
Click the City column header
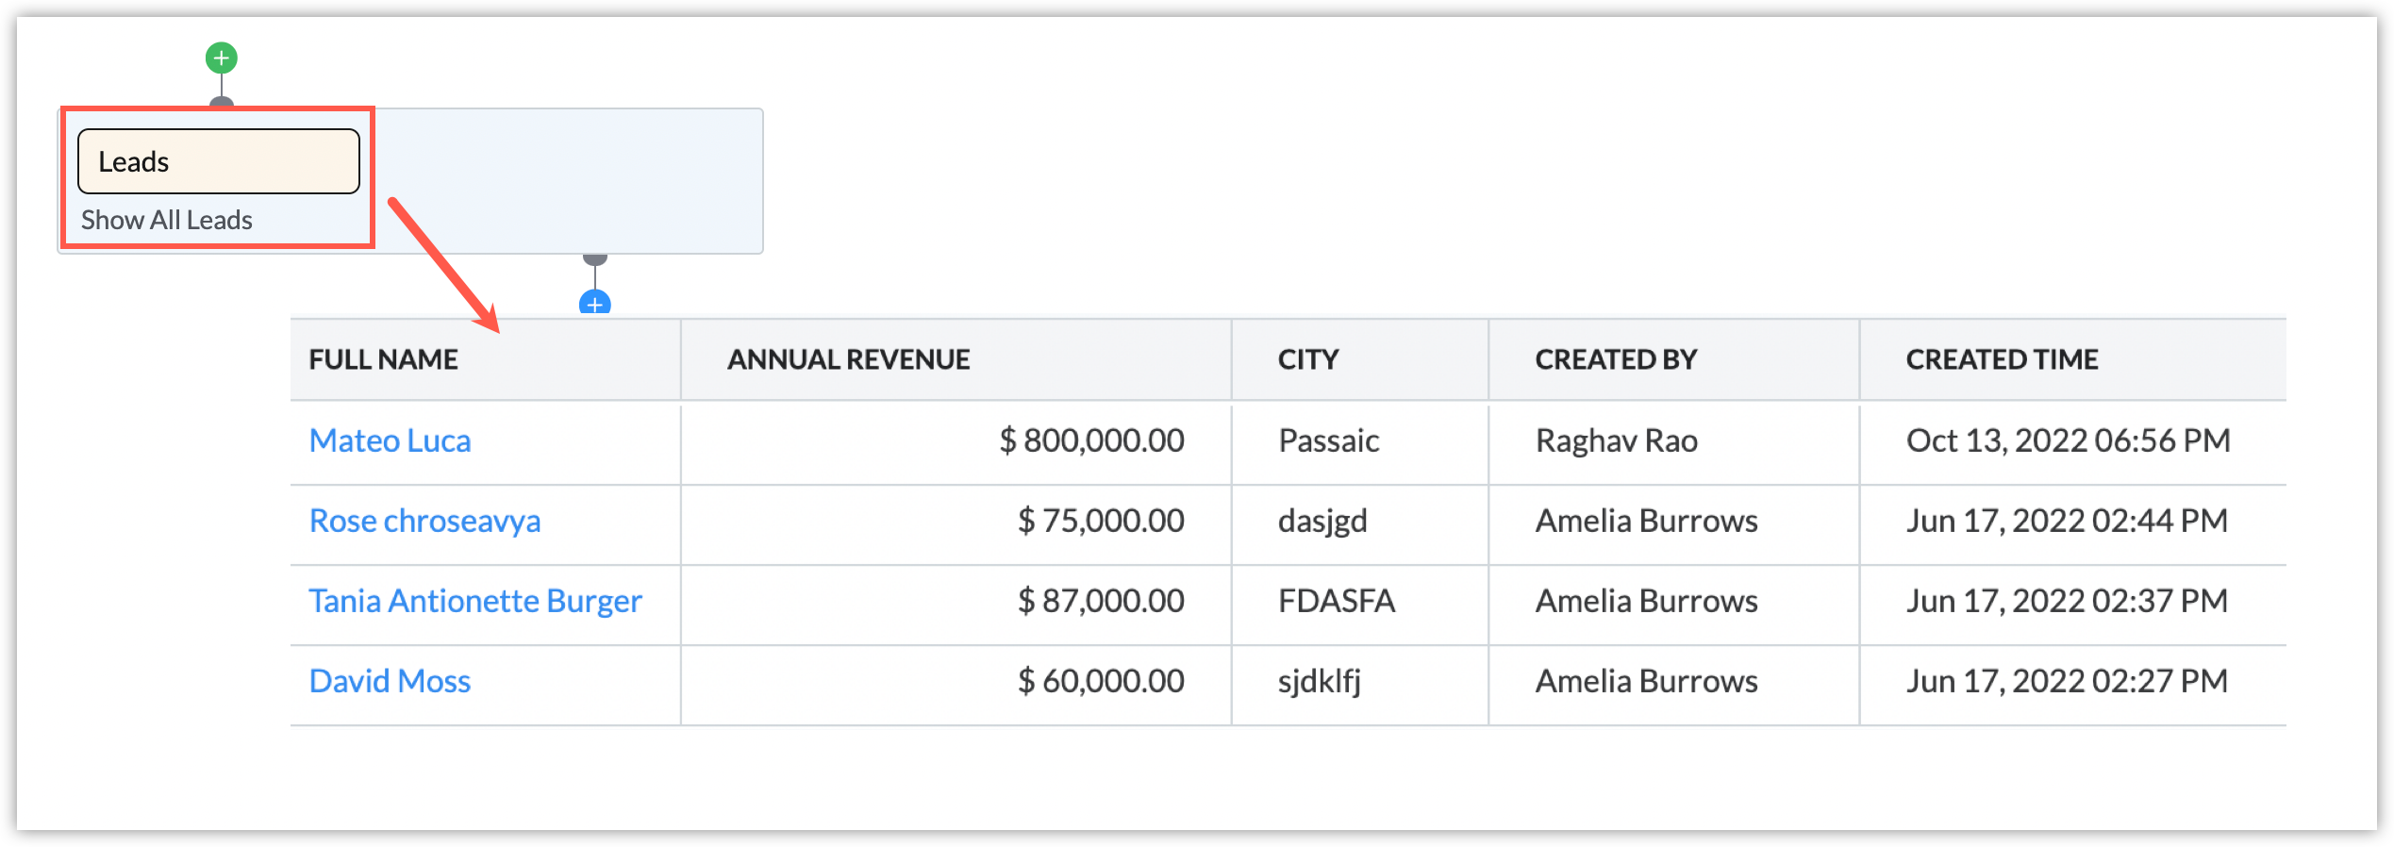pos(1307,359)
